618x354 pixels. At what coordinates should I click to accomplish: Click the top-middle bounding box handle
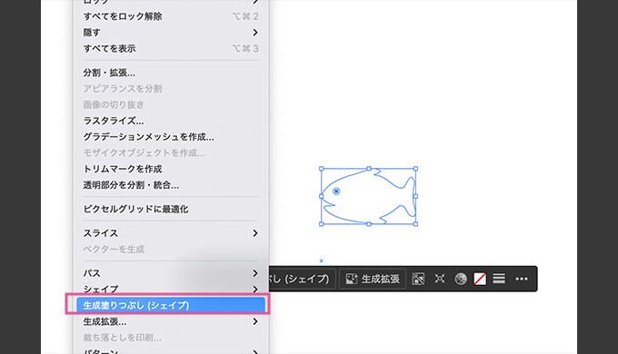click(369, 169)
